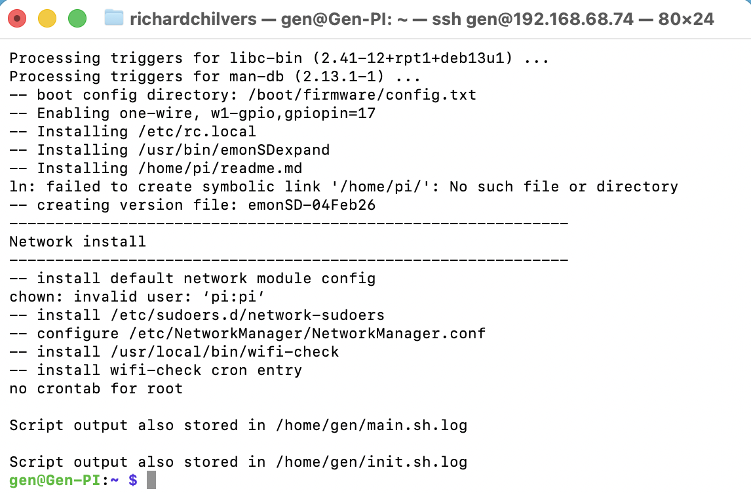Click the gray cursor block at prompt

(x=151, y=480)
